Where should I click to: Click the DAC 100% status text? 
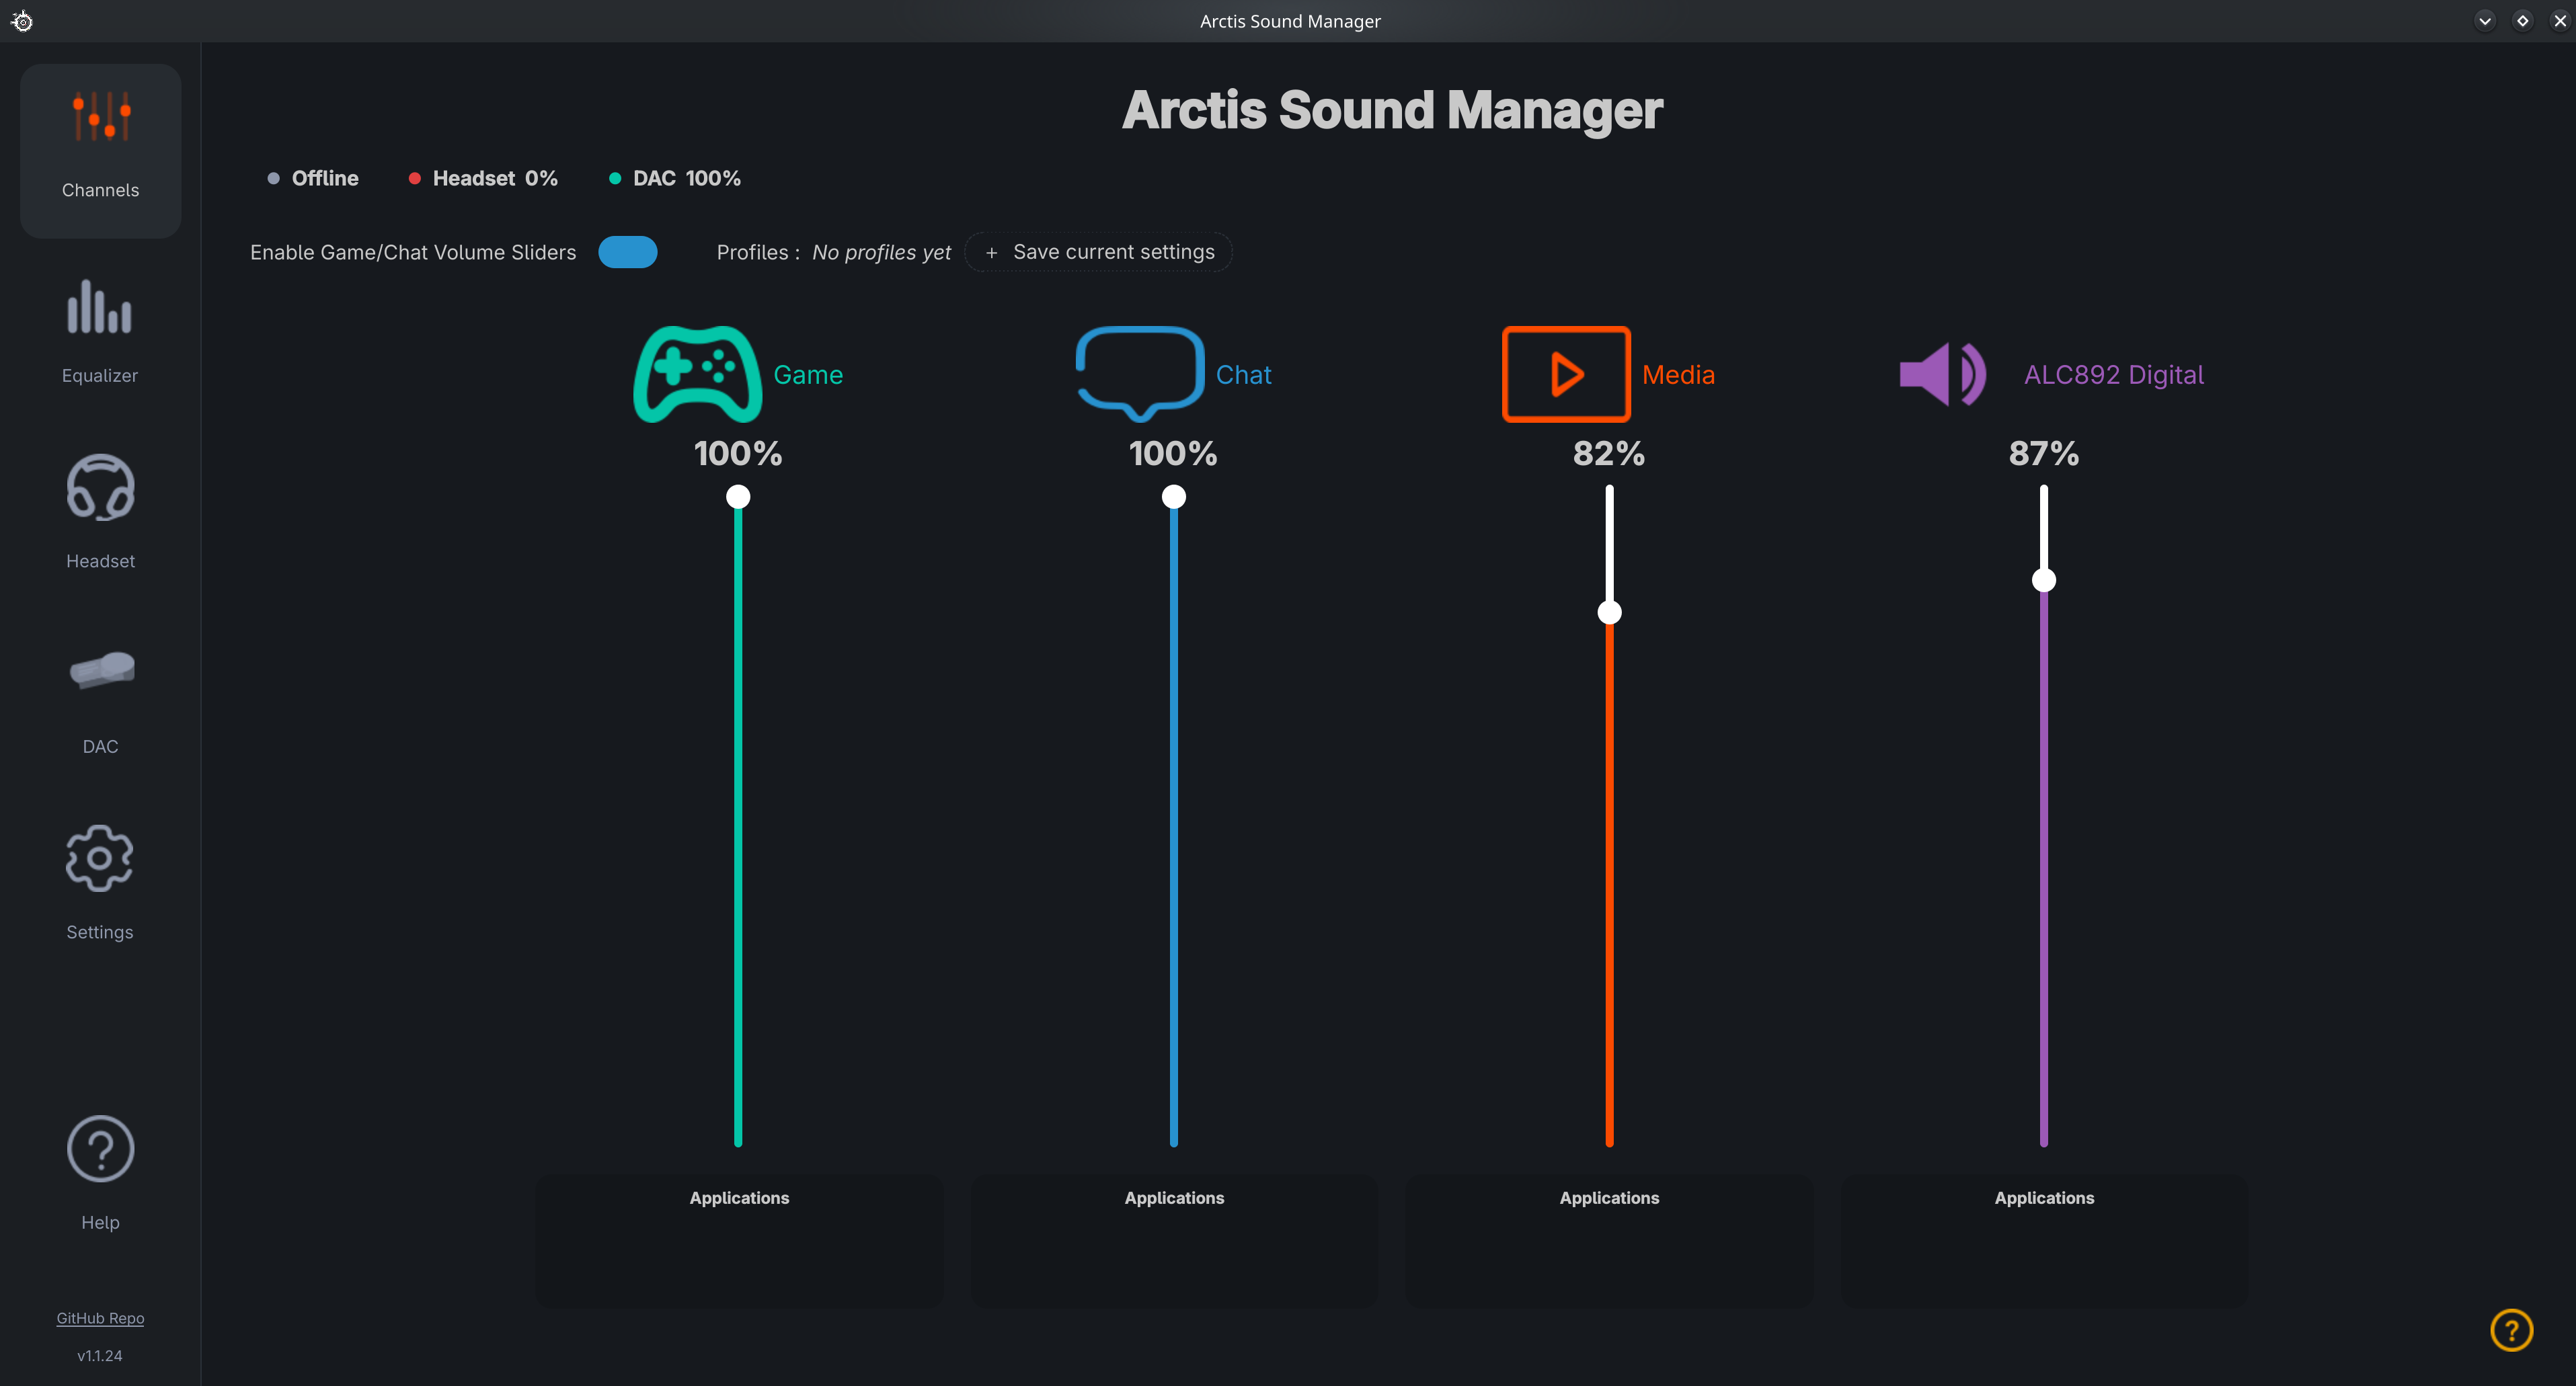coord(687,179)
